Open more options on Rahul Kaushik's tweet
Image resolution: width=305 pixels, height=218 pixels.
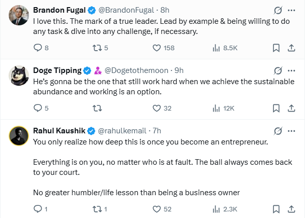click(x=291, y=130)
